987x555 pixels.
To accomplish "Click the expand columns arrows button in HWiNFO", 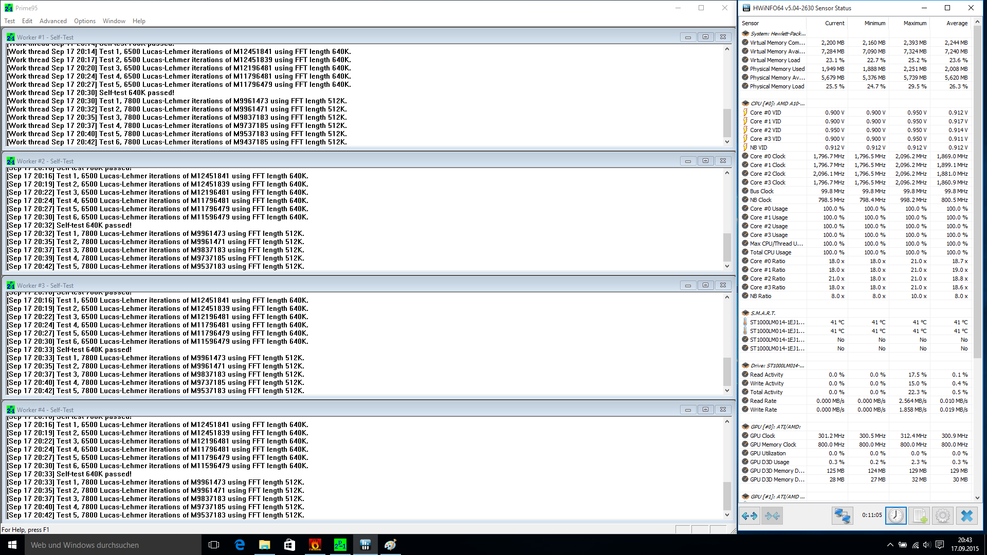I will point(750,515).
